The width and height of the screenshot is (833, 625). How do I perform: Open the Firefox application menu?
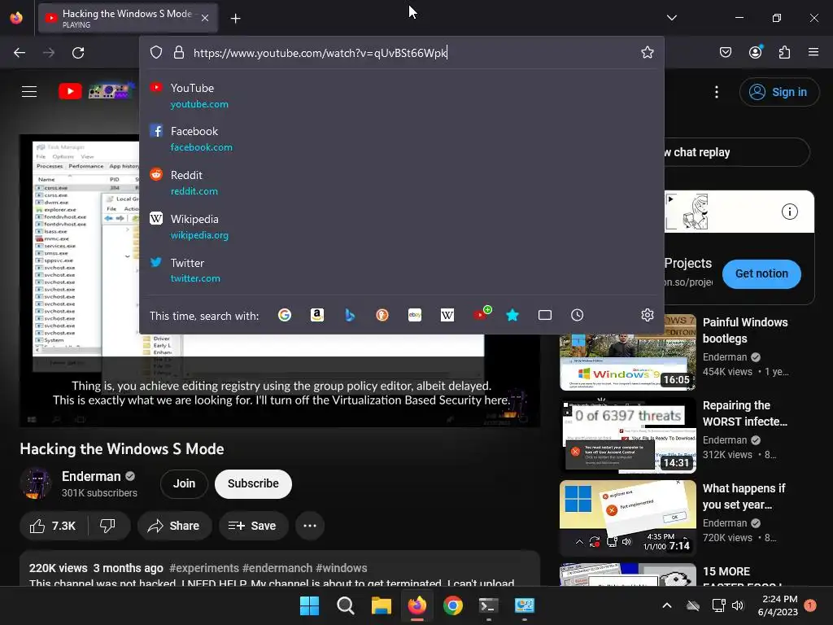click(x=813, y=53)
